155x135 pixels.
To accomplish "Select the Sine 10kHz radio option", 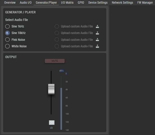I will [x=7, y=33].
